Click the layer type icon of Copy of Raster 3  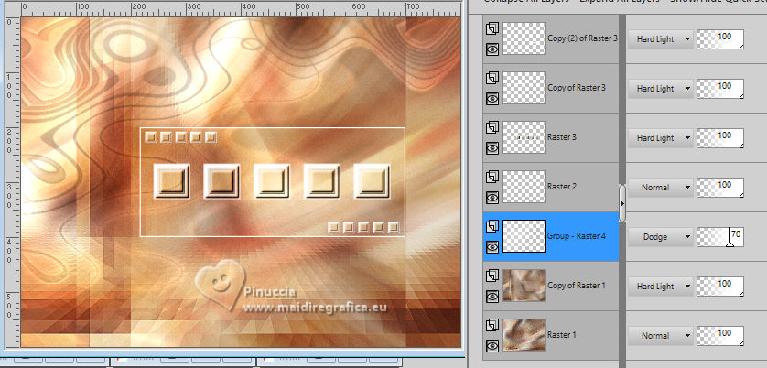coord(492,79)
